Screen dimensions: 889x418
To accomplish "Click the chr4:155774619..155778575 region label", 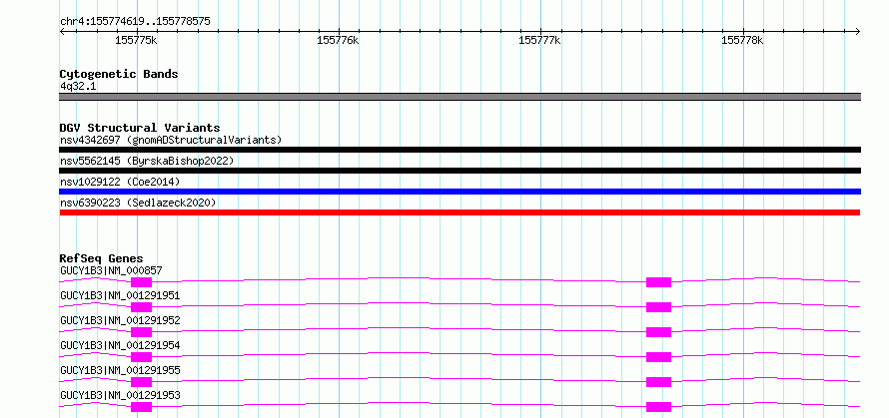I will 135,22.
